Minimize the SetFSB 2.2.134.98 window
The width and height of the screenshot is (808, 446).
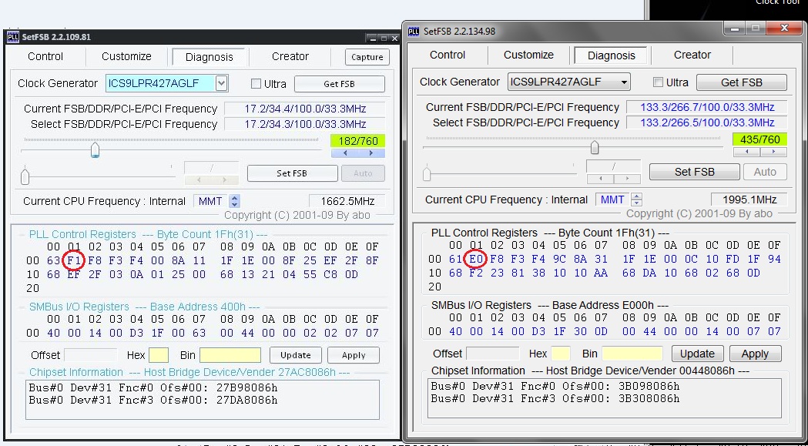(734, 29)
